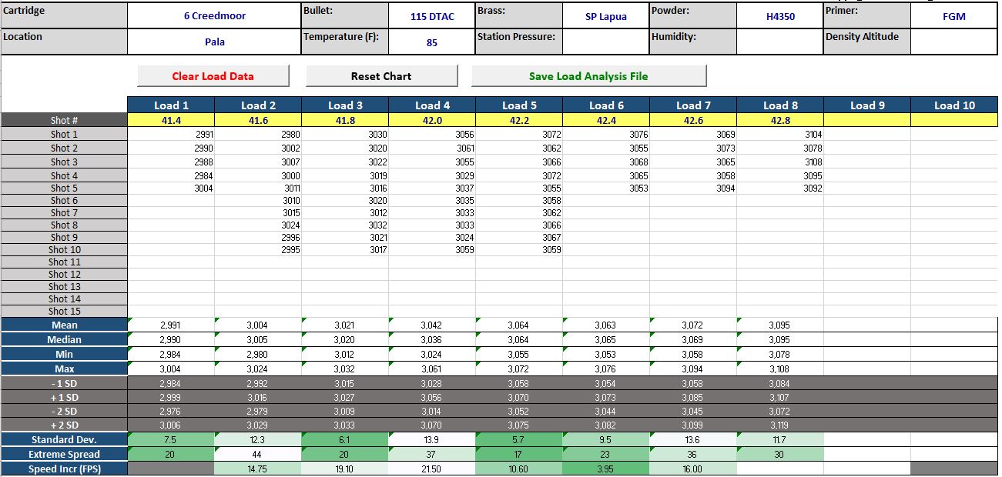Screen dimensions: 1002x477
Task: Click Load 8 Shot 3 velocity 3108
Action: click(780, 162)
